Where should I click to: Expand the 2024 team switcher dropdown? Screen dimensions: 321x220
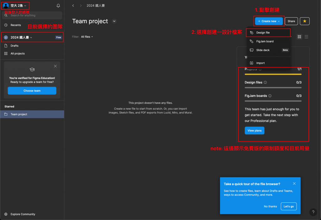click(21, 37)
